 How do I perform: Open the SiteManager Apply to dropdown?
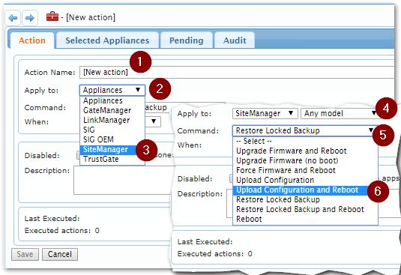(265, 113)
